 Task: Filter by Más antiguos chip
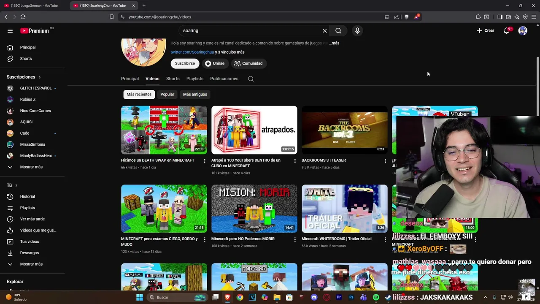coord(195,94)
